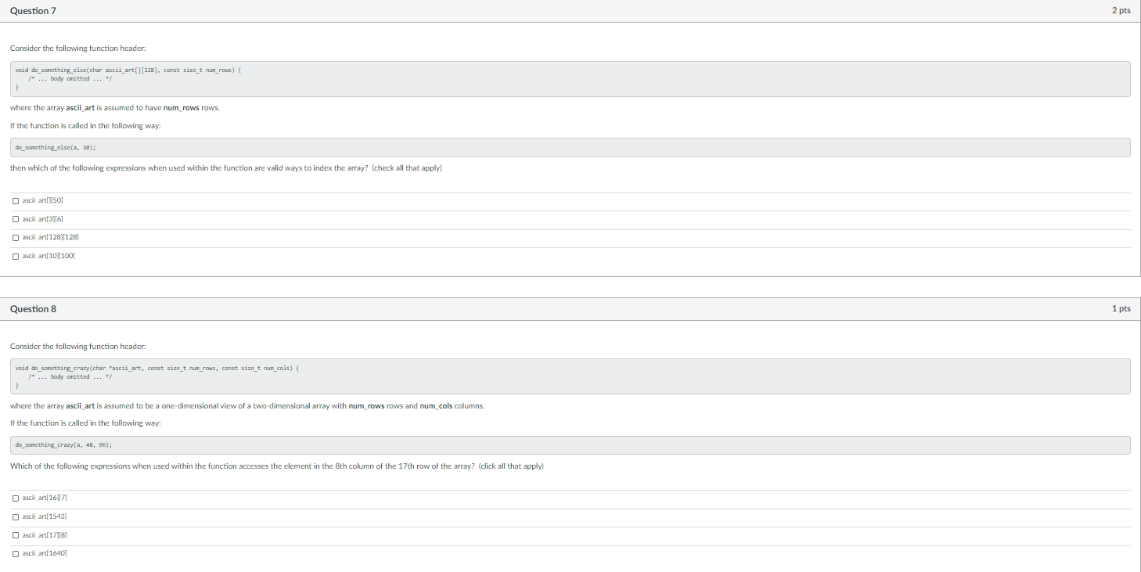
Task: Click the "1 pts" score label
Action: pos(1121,309)
